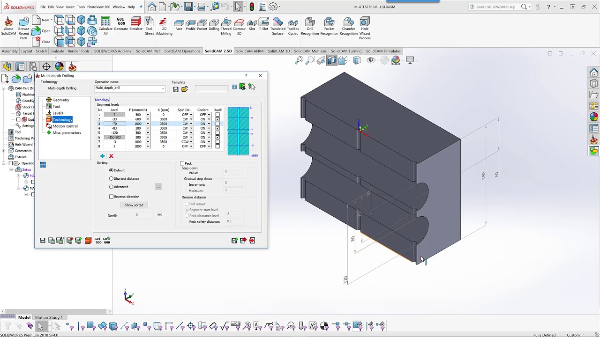Screen dimensions: 600x337
Task: Open Spin Direction dropdown for segment 3
Action: pyautogui.click(x=191, y=124)
